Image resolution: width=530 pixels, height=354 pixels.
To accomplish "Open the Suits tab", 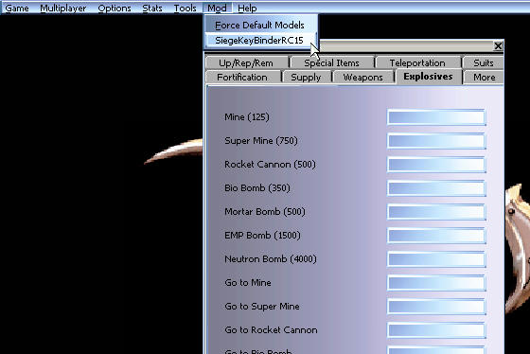I will 484,62.
